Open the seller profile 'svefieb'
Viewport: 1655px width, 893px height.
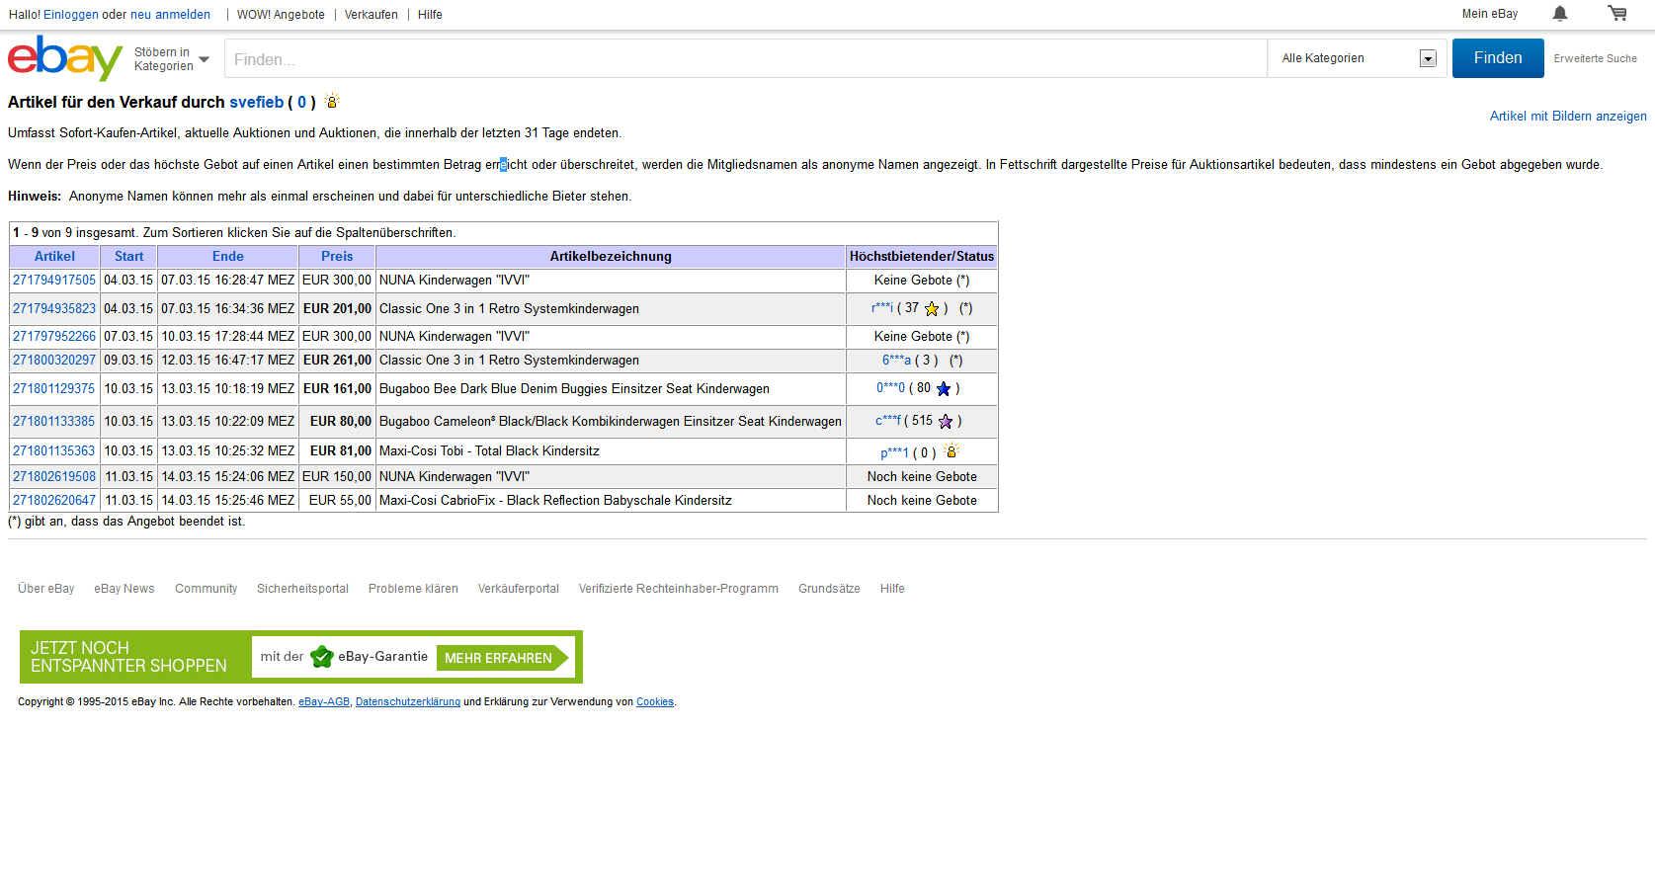[x=257, y=103]
